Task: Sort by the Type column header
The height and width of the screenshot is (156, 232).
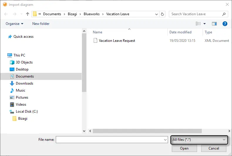Action: coord(208,32)
